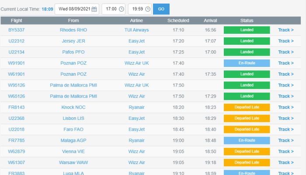Image resolution: width=306 pixels, height=175 pixels.
Task: Select Poznan POZ for flight W61901
Action: 73,74
